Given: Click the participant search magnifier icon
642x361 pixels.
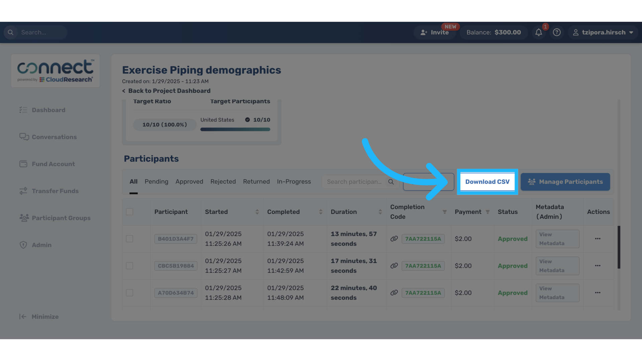Looking at the screenshot, I should pyautogui.click(x=391, y=182).
